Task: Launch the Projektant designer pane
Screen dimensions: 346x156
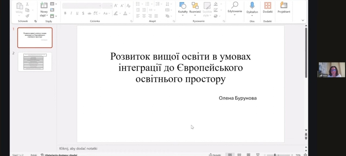Action: tap(284, 5)
